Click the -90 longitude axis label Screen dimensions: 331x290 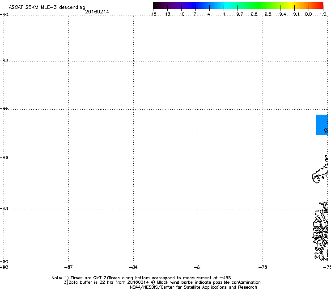(x=4, y=267)
